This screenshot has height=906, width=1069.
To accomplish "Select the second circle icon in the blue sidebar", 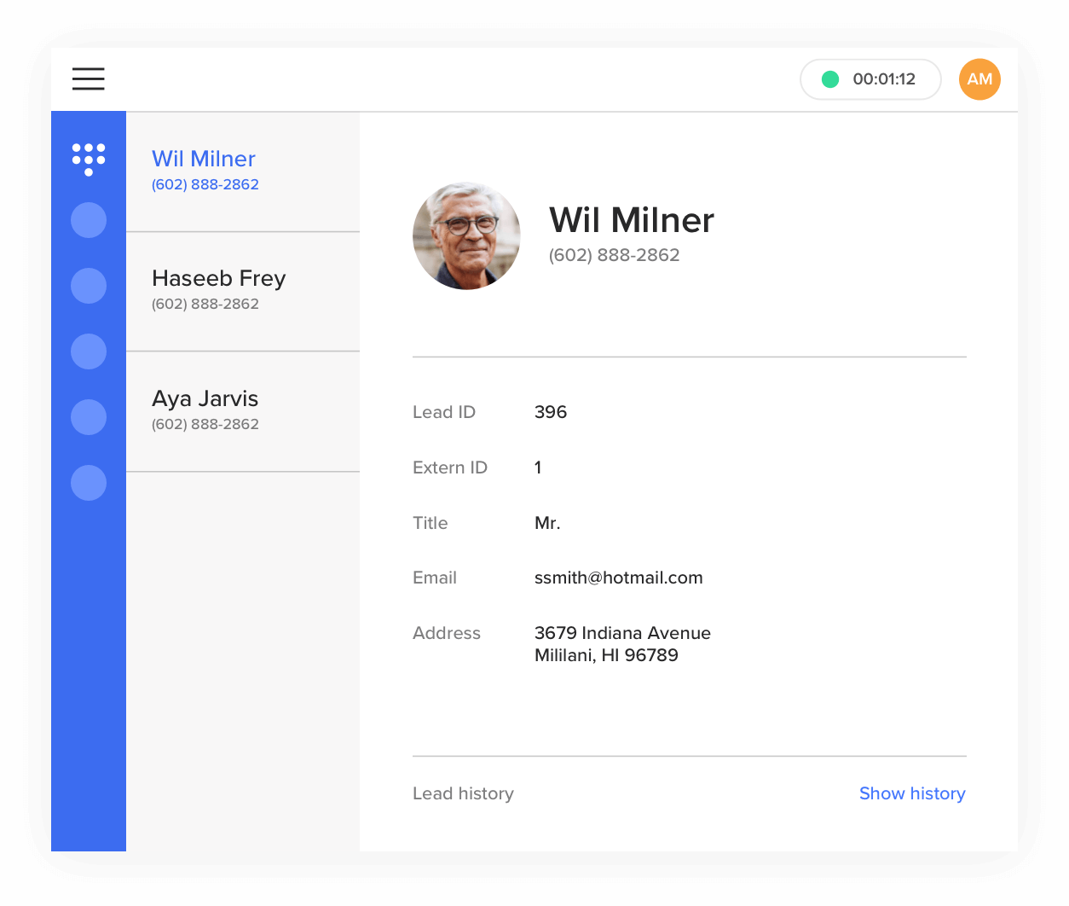I will point(89,286).
